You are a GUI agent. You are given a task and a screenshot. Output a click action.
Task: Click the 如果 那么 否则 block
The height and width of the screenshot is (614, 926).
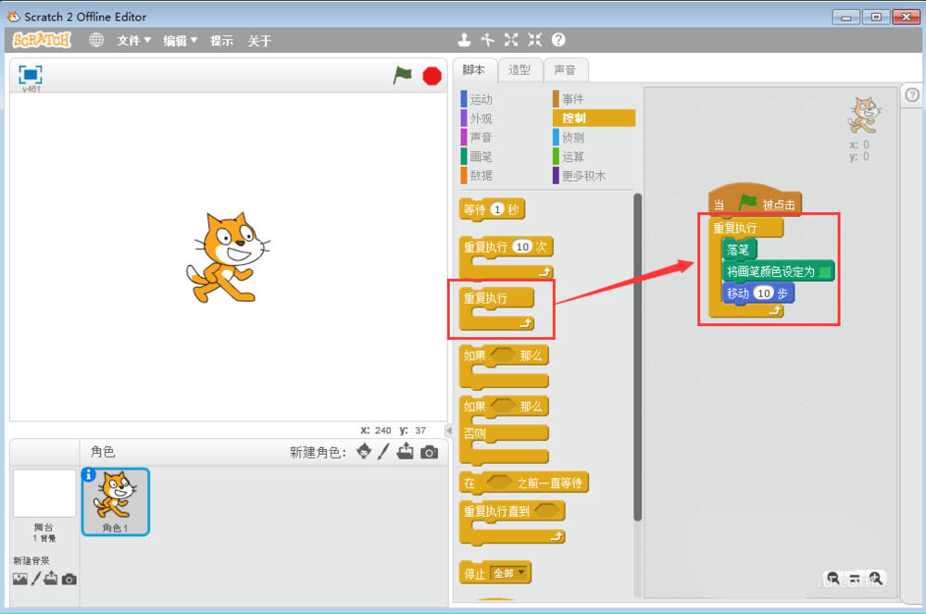[x=505, y=429]
